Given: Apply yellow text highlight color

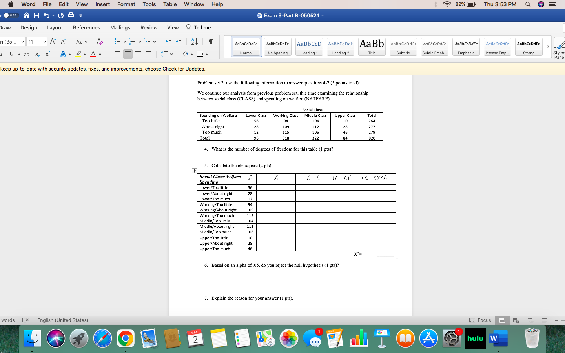Looking at the screenshot, I should click(x=79, y=54).
